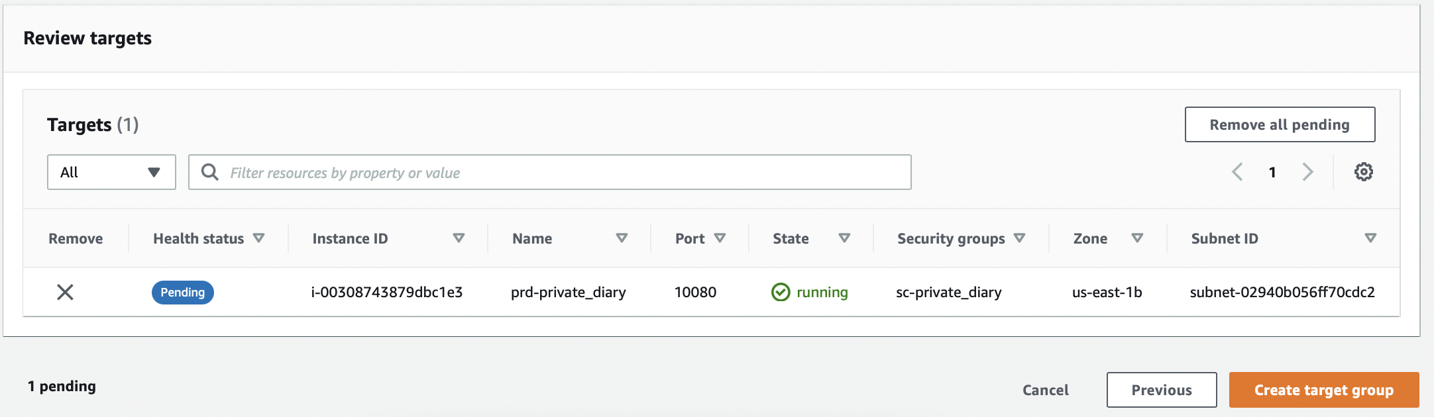Sort targets by State column arrow
Viewport: 1434px width, 417px height.
[844, 238]
